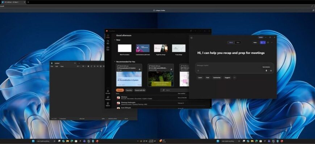Toggle italic formatting in Notepad toolbar
Screen dimensions: 315x144
pos(91,66)
